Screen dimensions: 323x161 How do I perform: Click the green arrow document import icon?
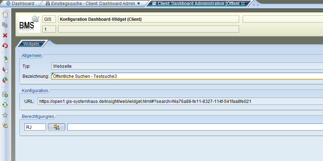coord(5,59)
